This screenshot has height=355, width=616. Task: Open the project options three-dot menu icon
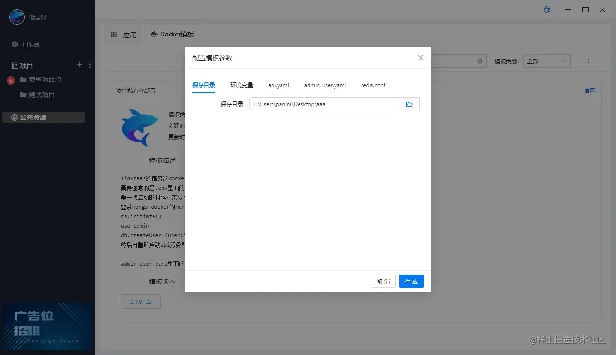[90, 65]
